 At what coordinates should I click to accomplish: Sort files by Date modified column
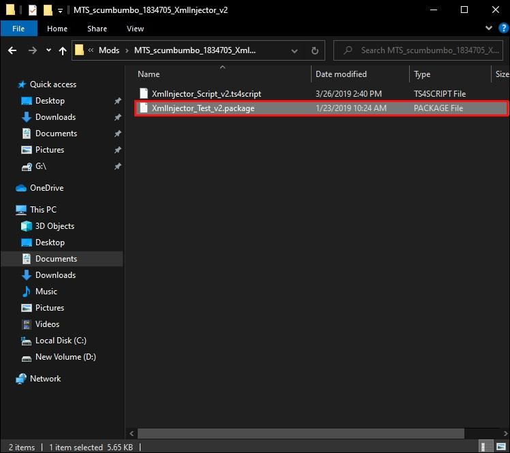click(341, 74)
